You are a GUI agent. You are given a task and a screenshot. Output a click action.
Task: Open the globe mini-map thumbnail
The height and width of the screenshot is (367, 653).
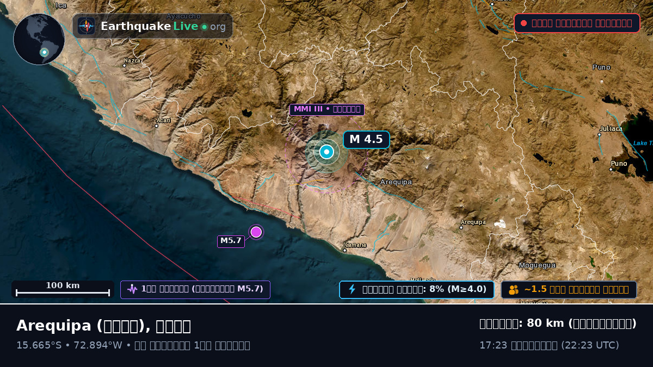point(39,39)
